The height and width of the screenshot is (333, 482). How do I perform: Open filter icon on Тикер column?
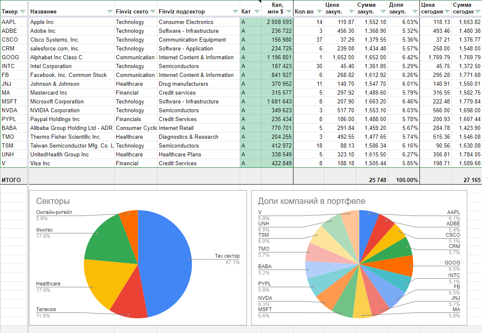[22, 12]
